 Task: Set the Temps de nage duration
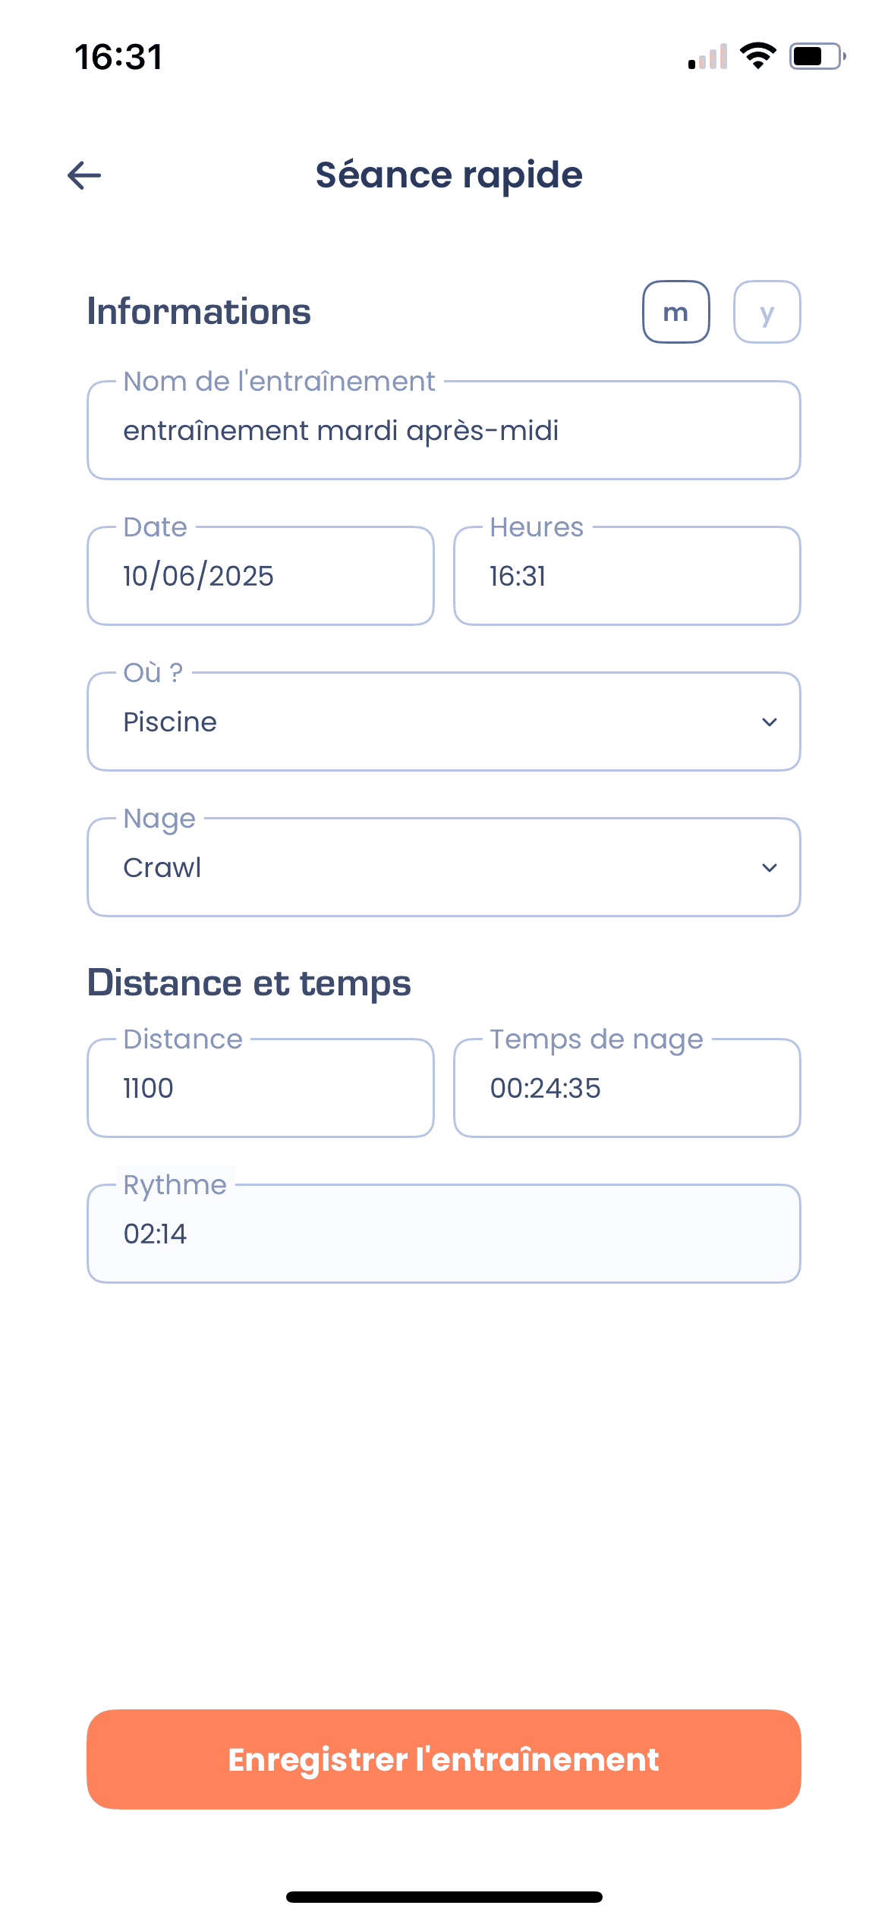click(626, 1088)
